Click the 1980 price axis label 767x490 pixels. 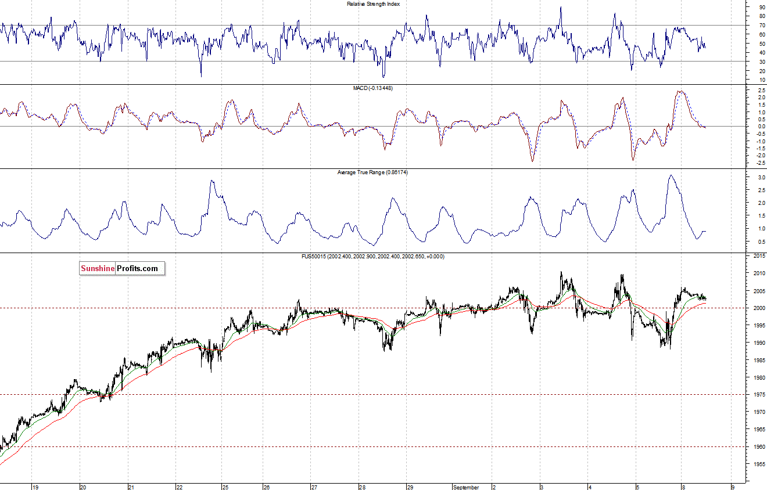coord(759,377)
